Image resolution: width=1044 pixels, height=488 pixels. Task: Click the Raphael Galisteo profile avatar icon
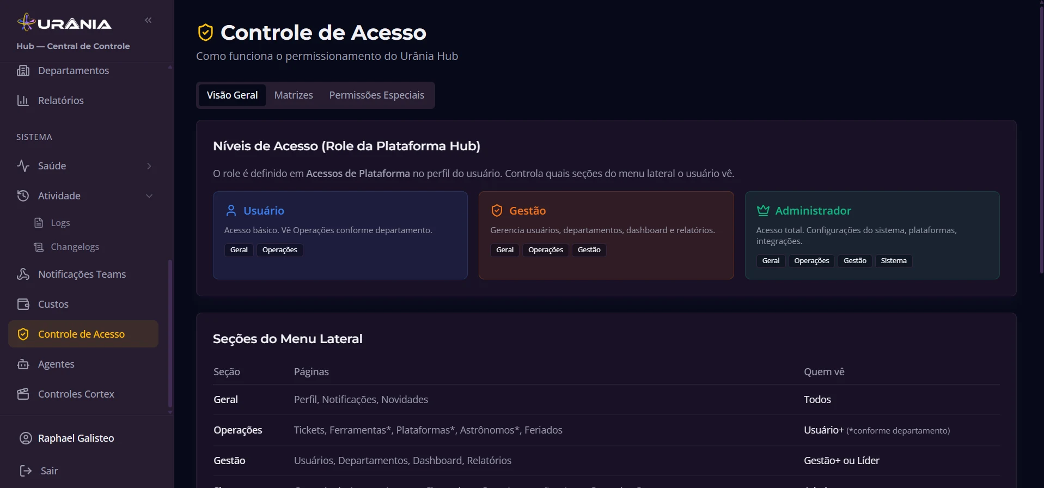pos(26,438)
